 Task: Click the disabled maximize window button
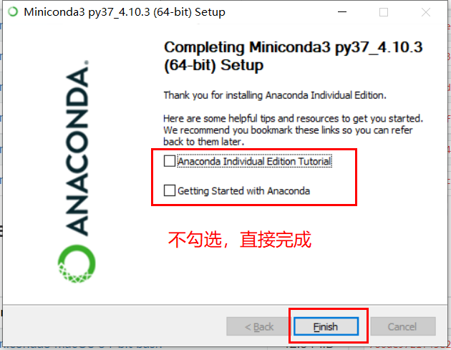tap(384, 12)
